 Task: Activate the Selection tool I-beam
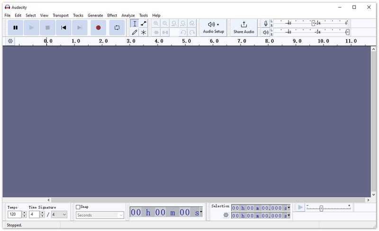(135, 23)
